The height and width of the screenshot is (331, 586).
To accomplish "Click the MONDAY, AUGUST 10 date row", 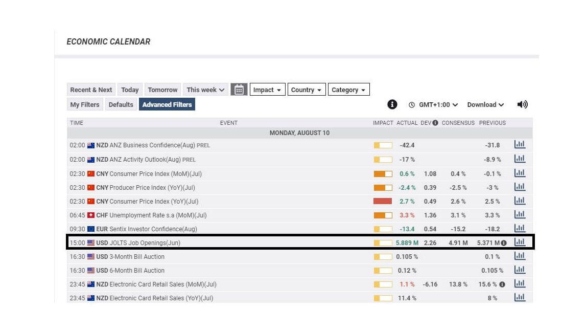I will [300, 133].
